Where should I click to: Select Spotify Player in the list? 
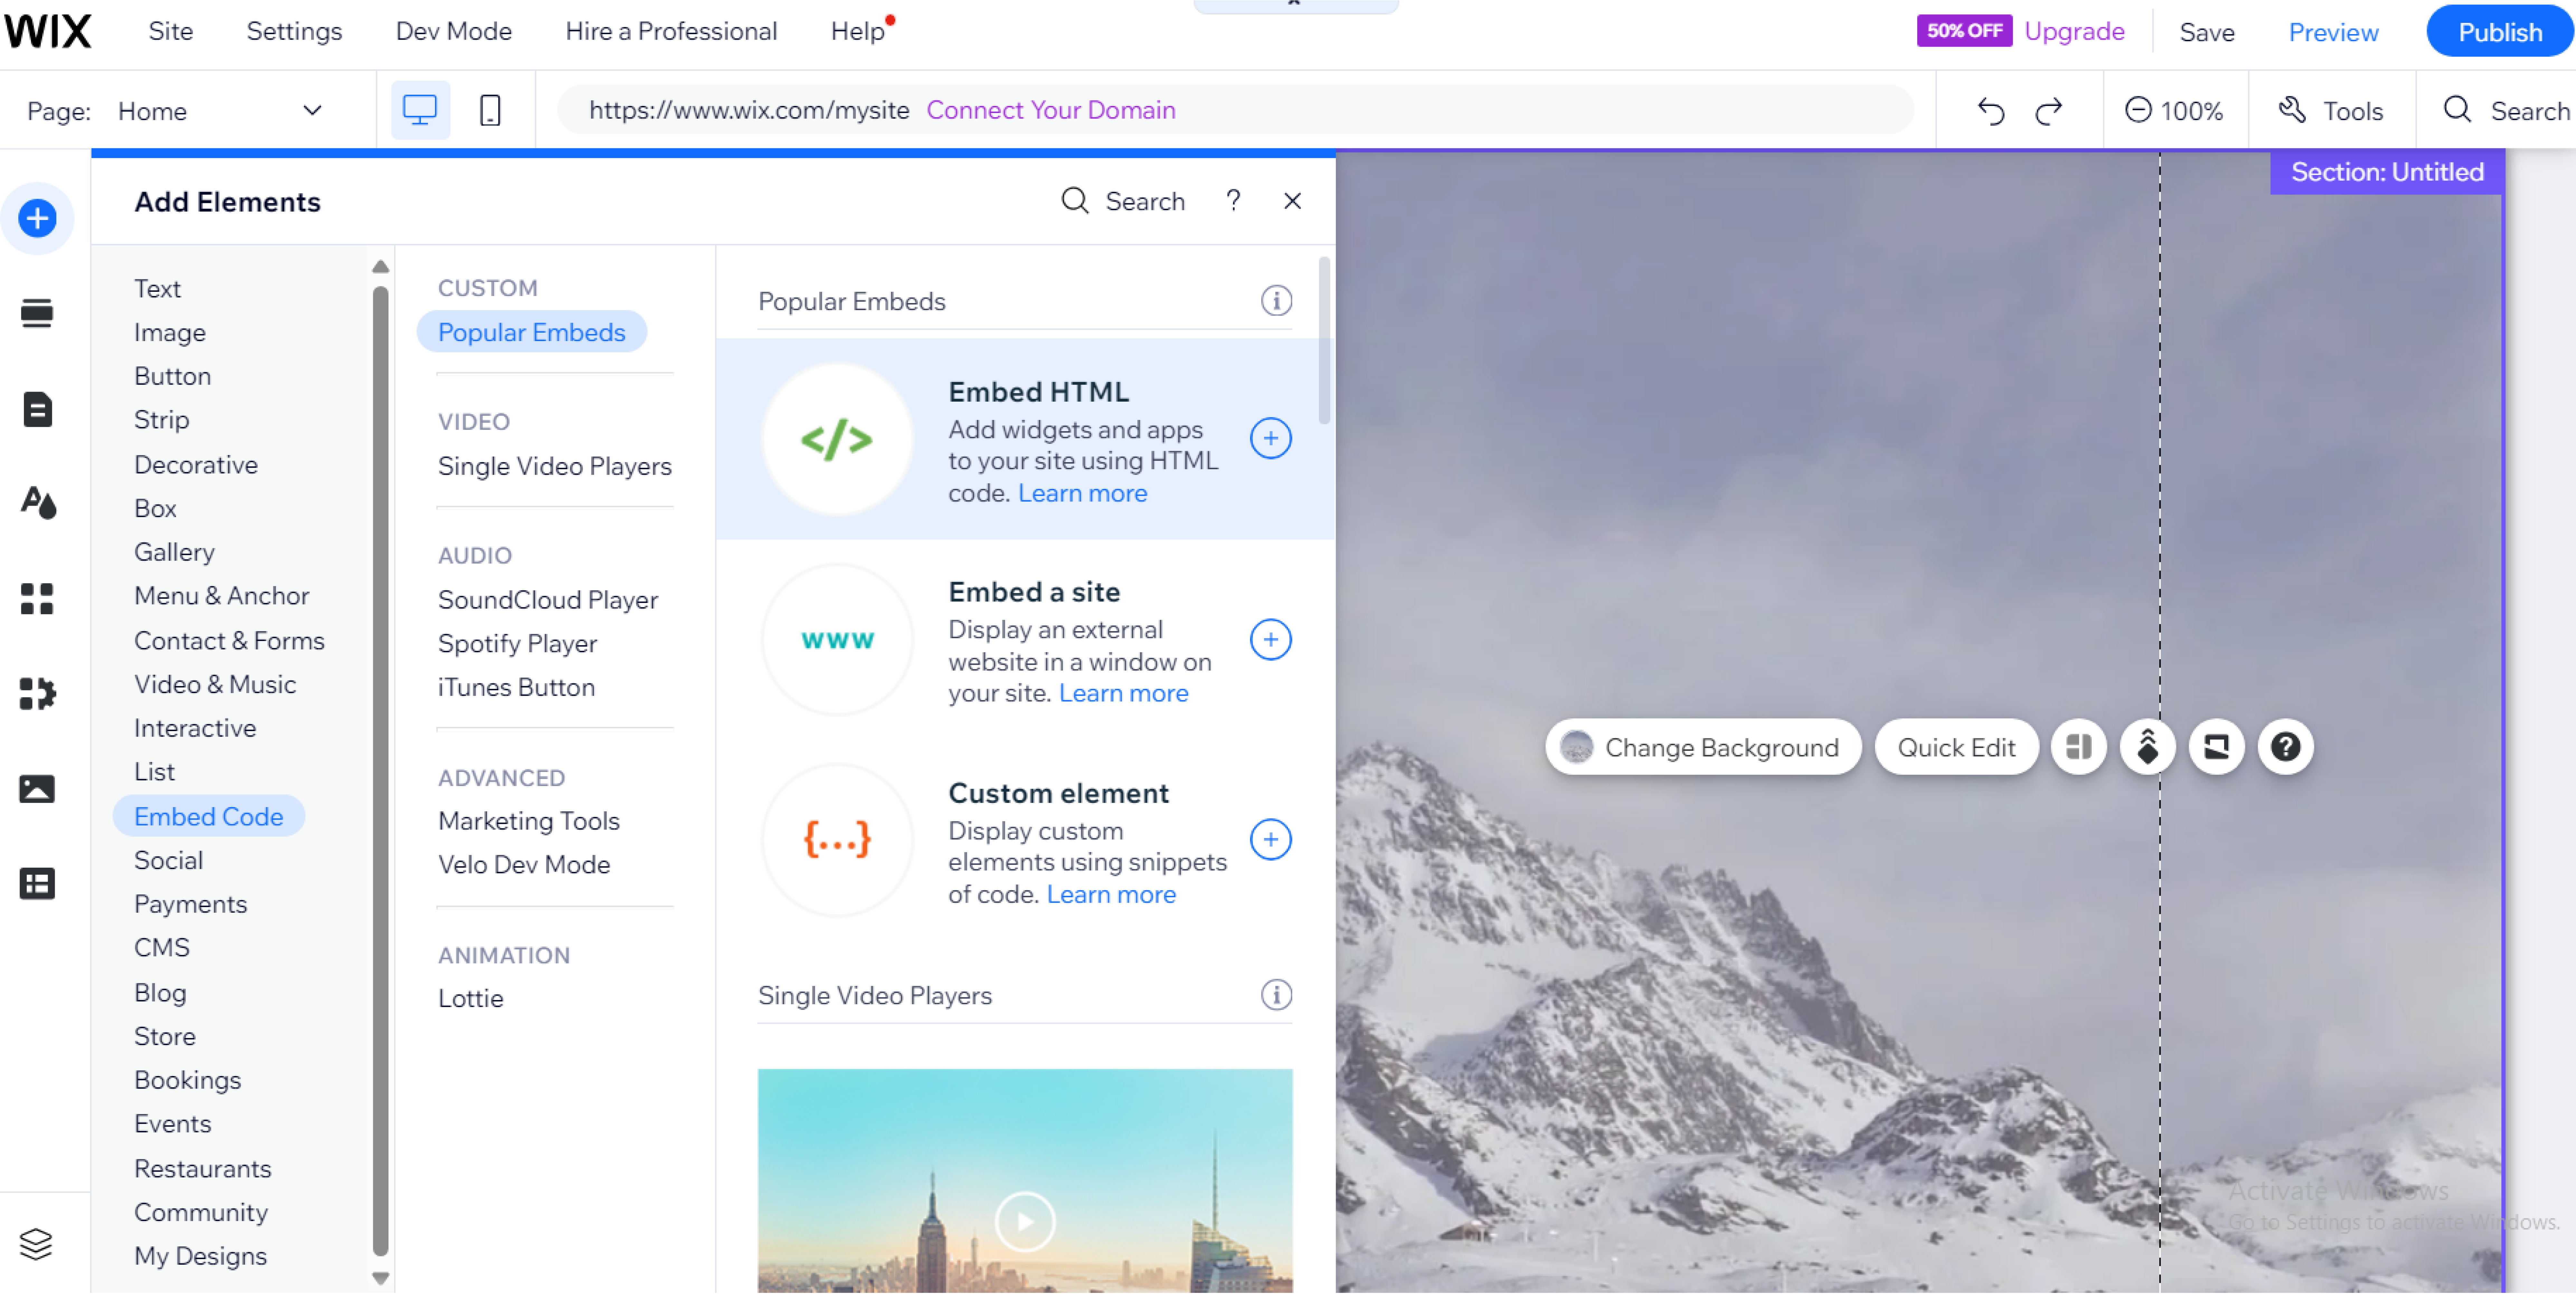pyautogui.click(x=517, y=643)
